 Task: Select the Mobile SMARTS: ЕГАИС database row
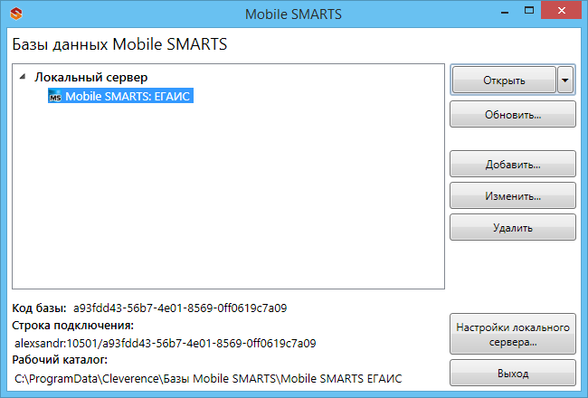(120, 96)
